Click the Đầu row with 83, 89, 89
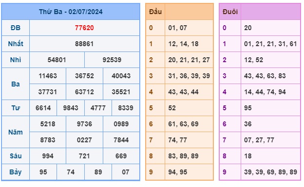 180,156
